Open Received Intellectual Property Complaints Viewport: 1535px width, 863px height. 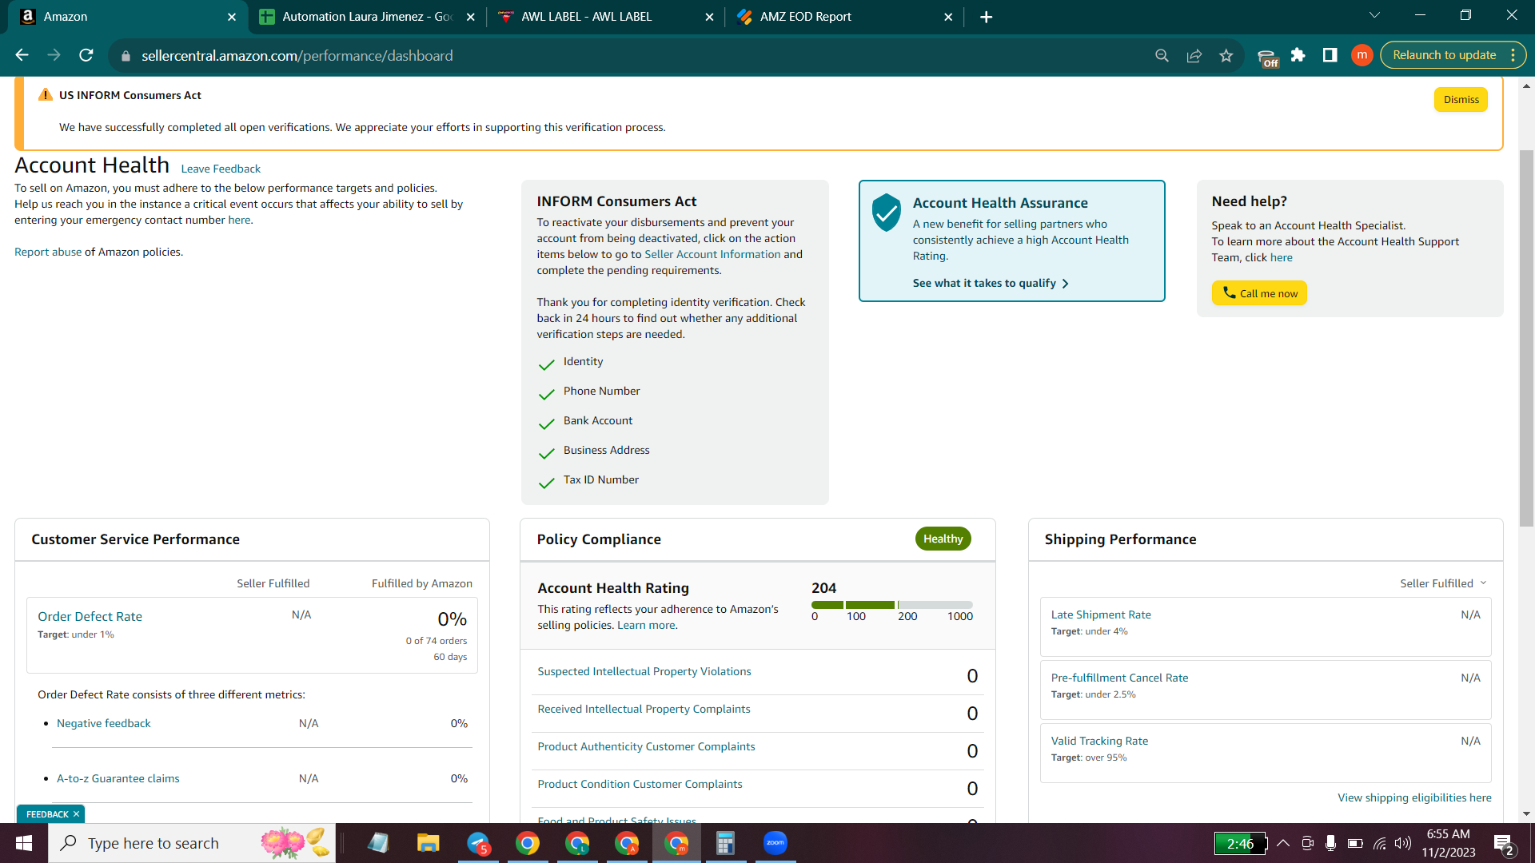pyautogui.click(x=644, y=709)
